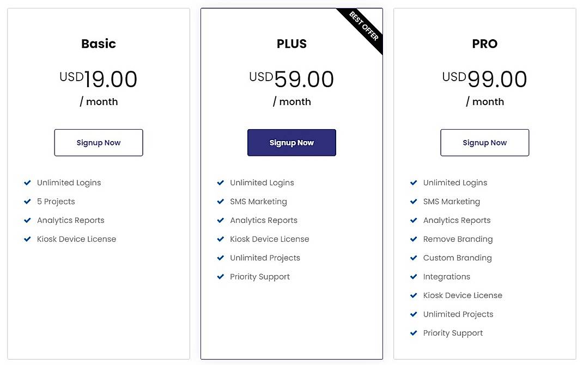
Task: Select the PRO plan heading
Action: tap(484, 44)
